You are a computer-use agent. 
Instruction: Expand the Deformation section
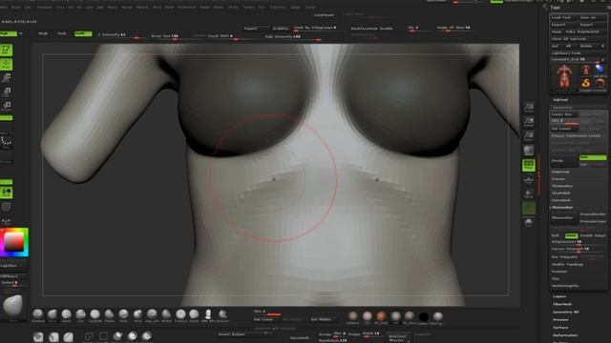(x=565, y=335)
